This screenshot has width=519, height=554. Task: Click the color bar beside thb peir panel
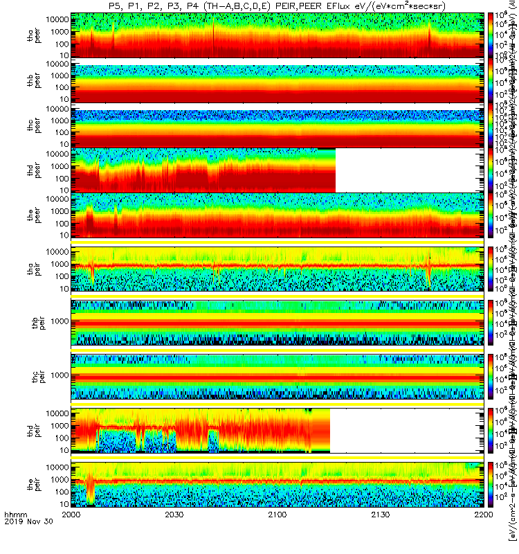coord(491,323)
